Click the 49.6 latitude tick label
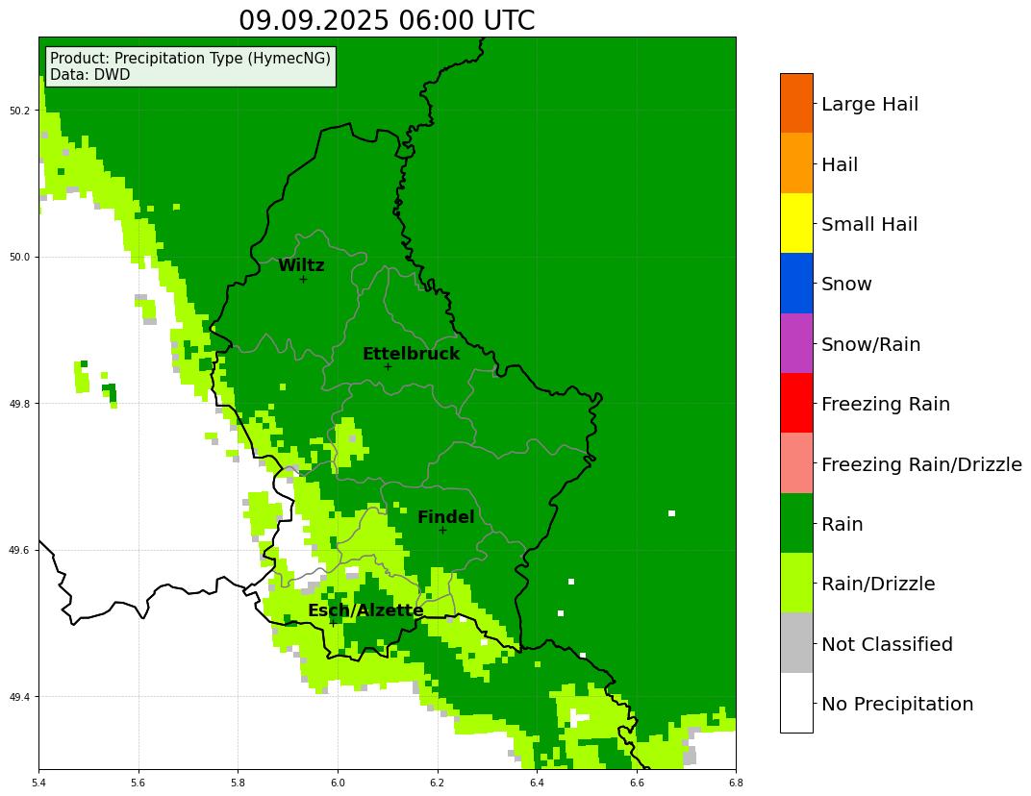1031x796 pixels. pyautogui.click(x=20, y=550)
